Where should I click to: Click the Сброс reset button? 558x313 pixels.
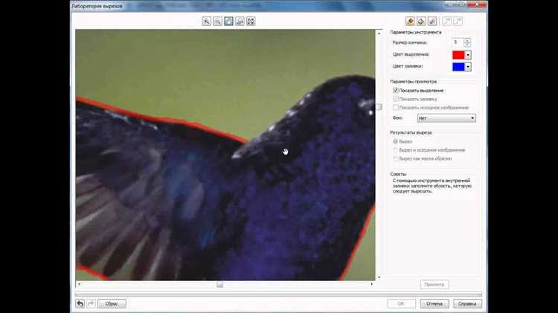tap(112, 304)
